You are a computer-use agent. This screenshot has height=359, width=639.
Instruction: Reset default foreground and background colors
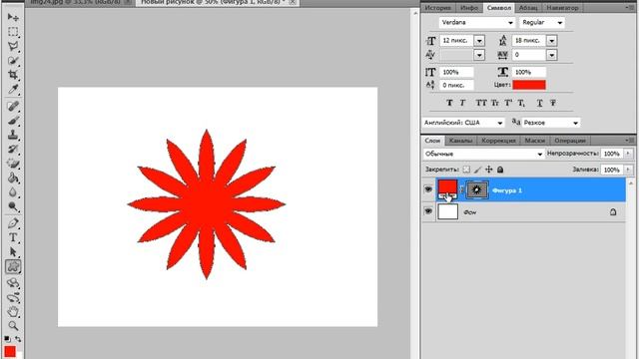click(7, 339)
